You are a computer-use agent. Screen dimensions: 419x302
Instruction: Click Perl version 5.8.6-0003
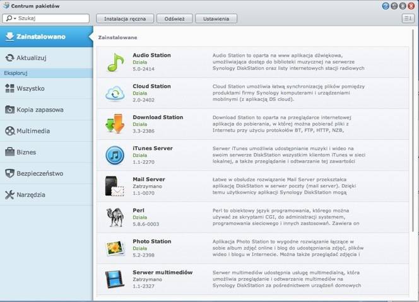(x=146, y=224)
